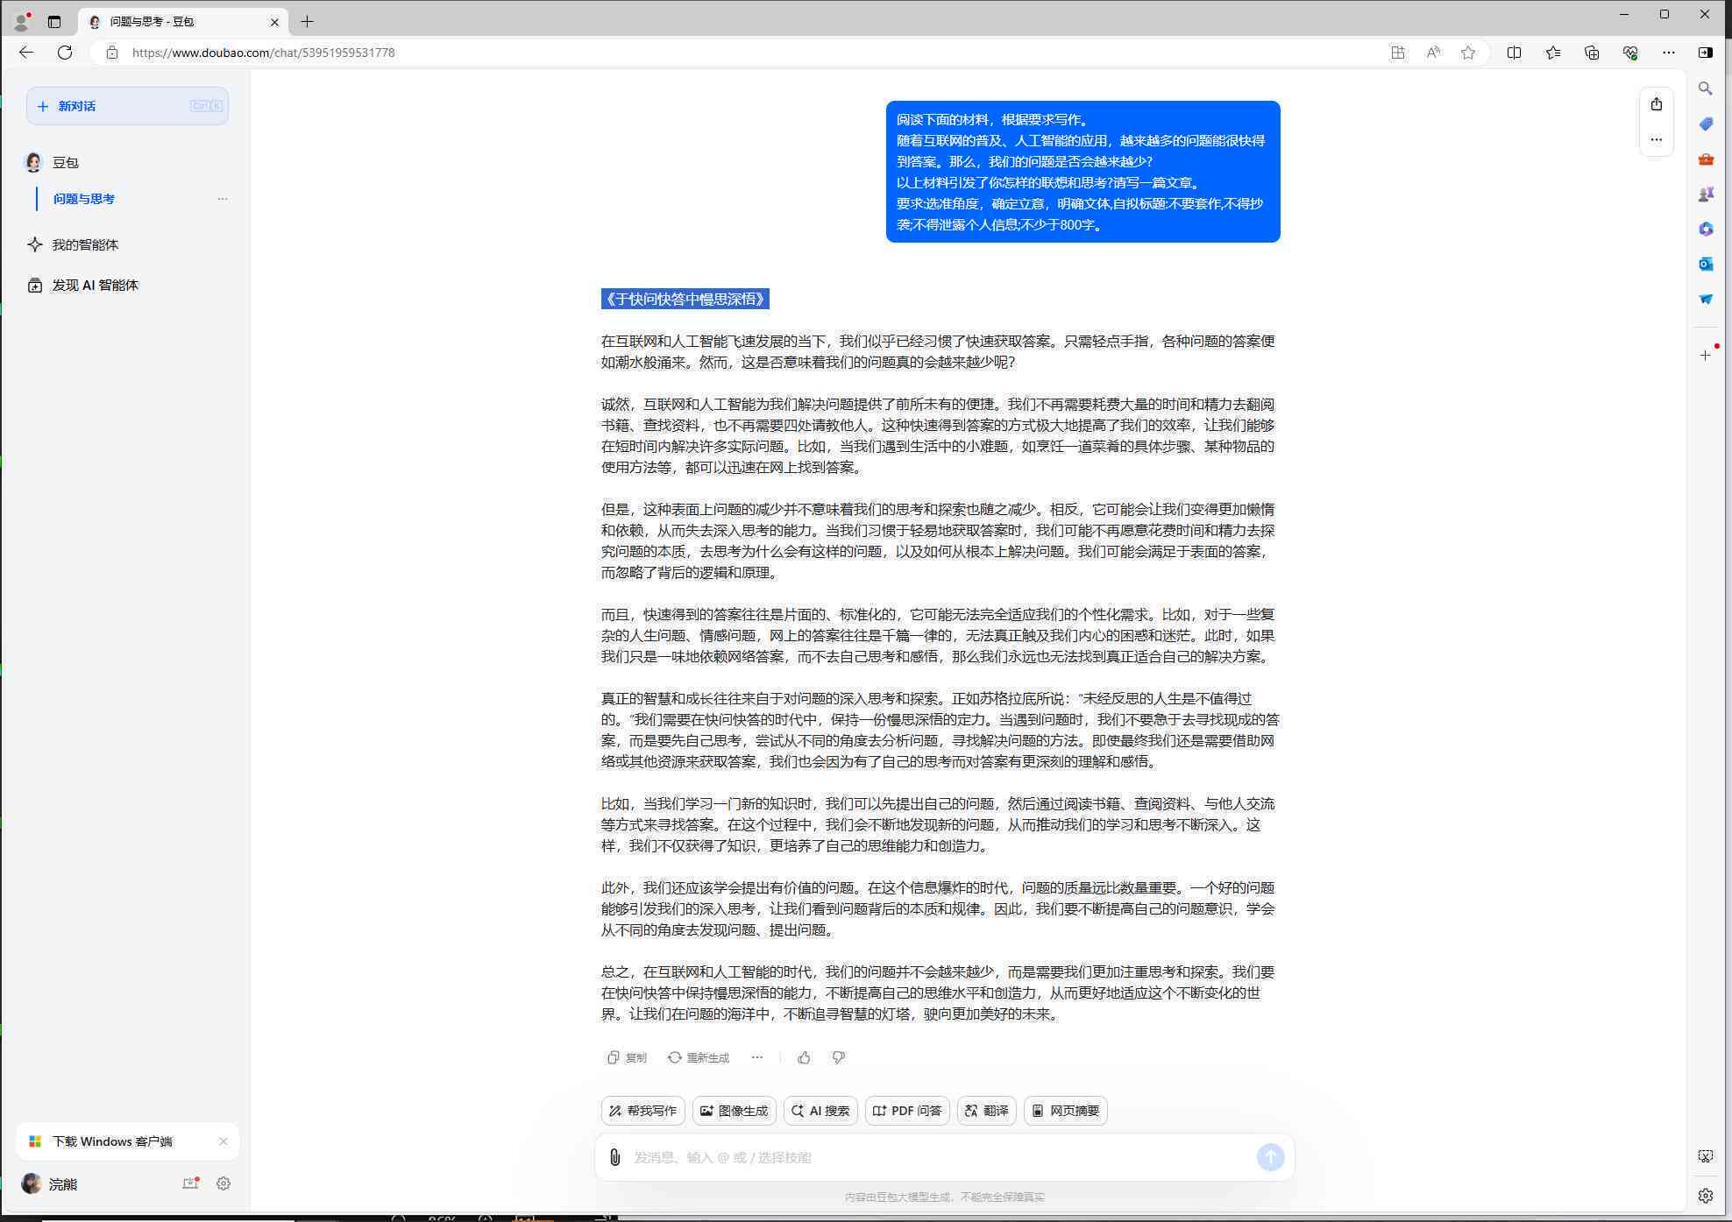Open the shopping tag icon in Edge sidebar

point(1706,124)
